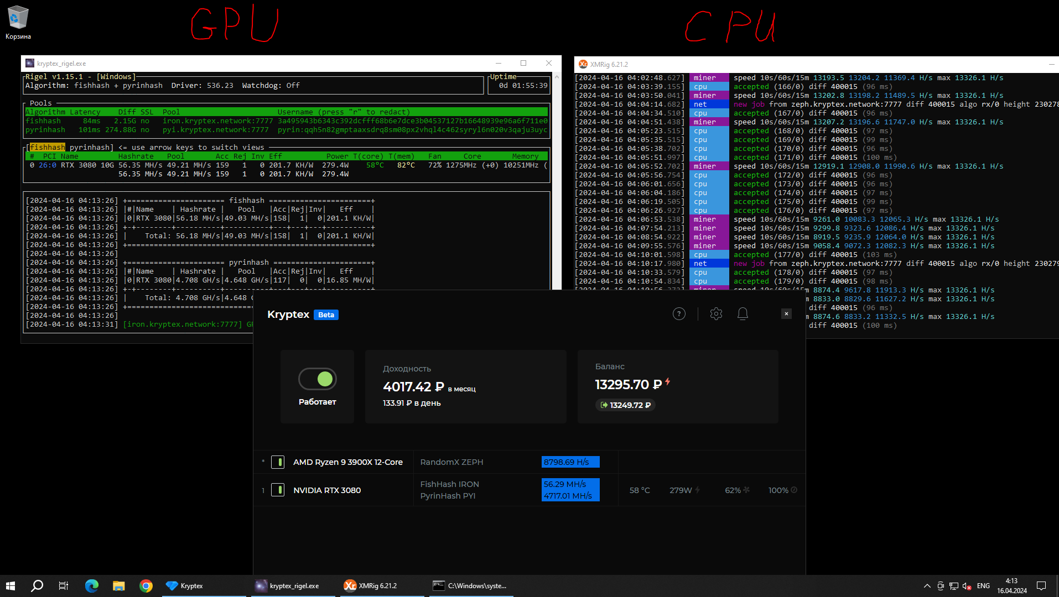The image size is (1059, 597).
Task: Click the 4017.42 ₽ monthly profitability value
Action: 413,387
